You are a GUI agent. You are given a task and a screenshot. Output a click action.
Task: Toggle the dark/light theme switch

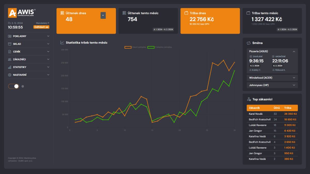coord(14,86)
